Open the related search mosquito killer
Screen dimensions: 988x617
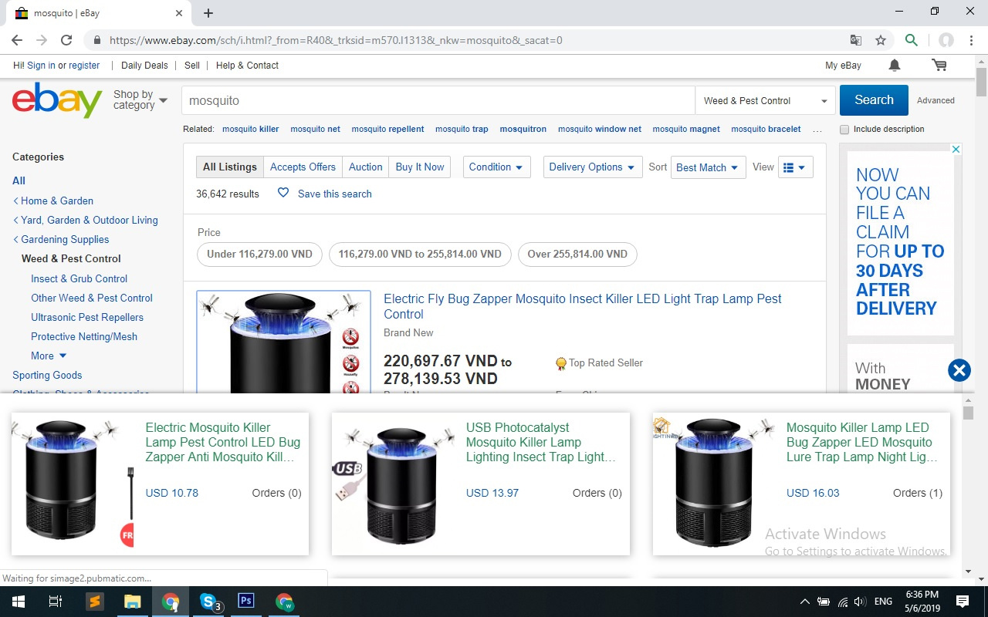pos(251,129)
